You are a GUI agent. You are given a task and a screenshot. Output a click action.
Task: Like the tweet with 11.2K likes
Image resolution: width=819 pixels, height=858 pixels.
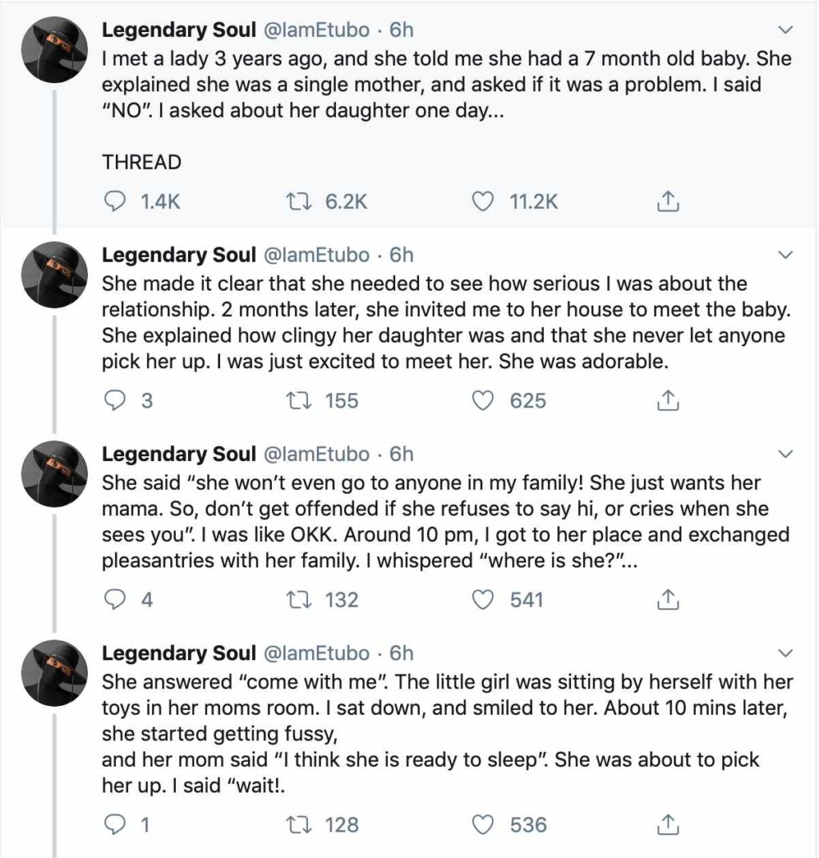(481, 202)
